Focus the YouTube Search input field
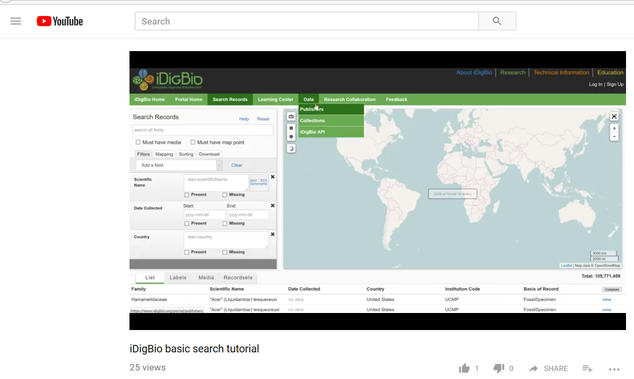 click(x=307, y=21)
